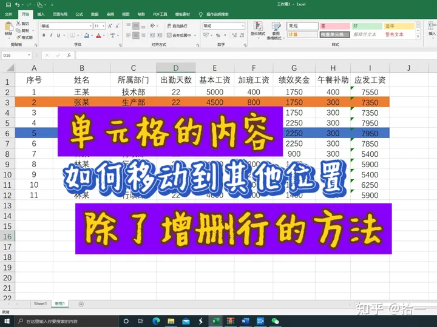Apply the accounting number format icon
This screenshot has height=327, width=437.
(206, 35)
